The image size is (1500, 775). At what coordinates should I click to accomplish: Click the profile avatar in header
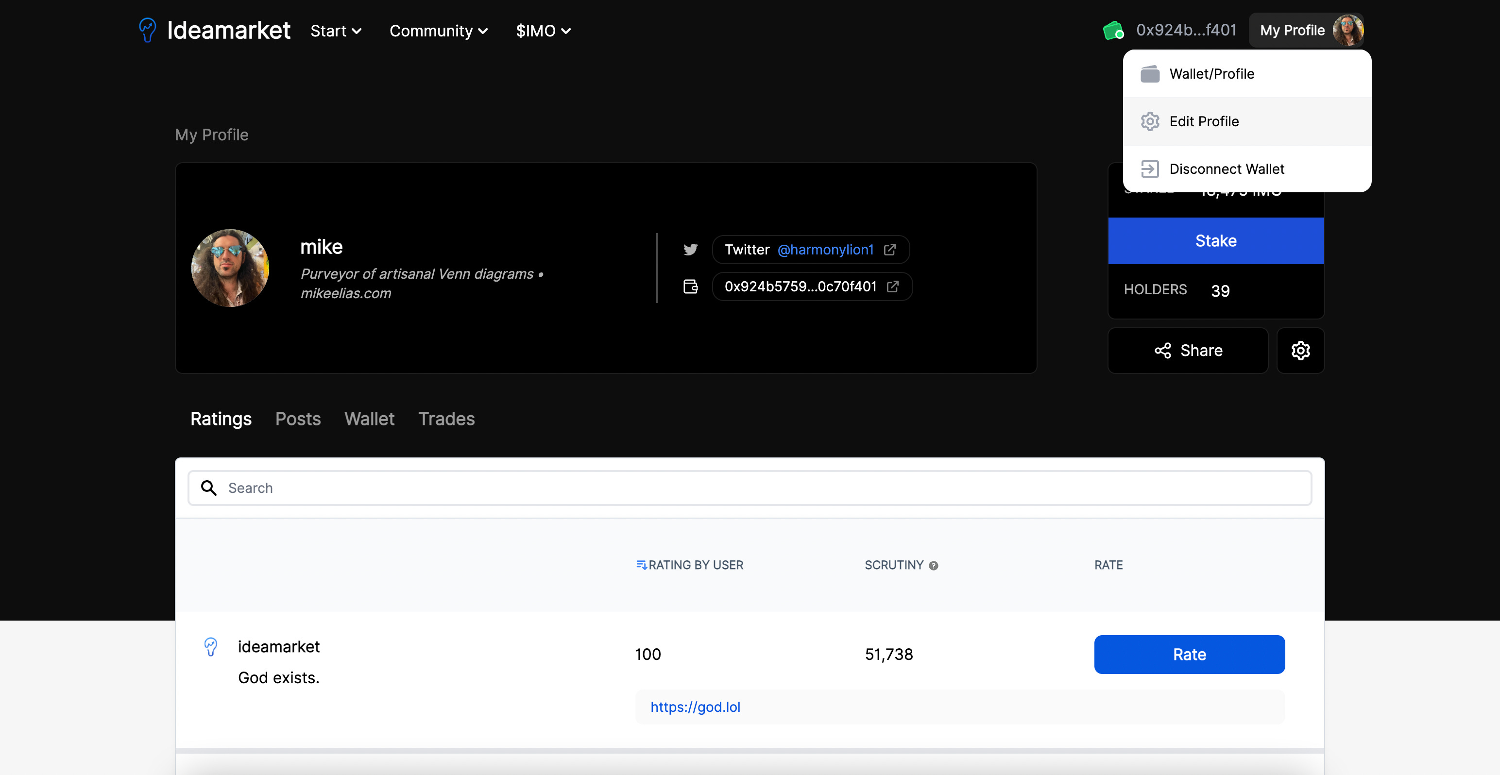[1347, 30]
